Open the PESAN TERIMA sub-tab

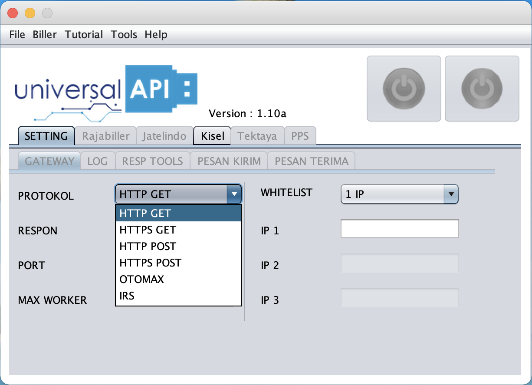point(312,161)
